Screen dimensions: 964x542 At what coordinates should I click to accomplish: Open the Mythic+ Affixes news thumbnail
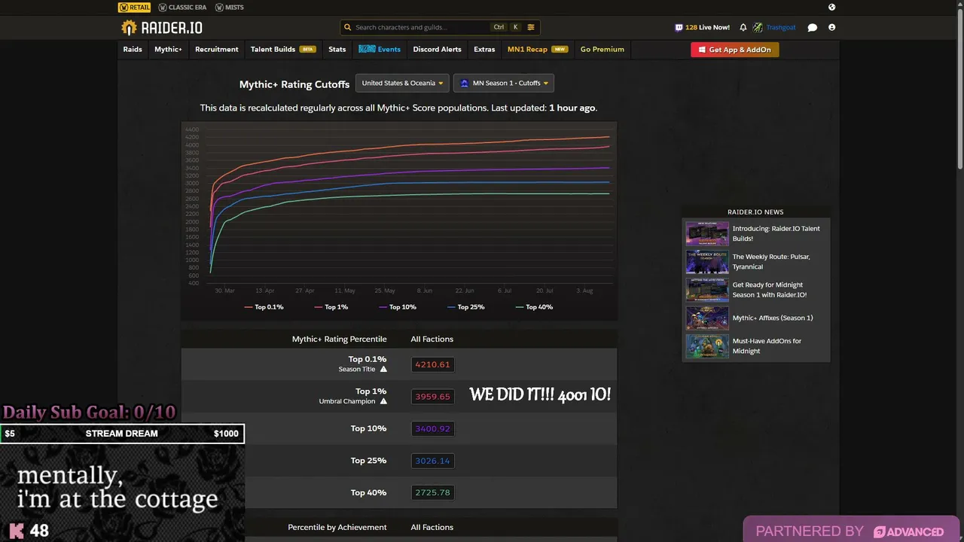pos(707,318)
